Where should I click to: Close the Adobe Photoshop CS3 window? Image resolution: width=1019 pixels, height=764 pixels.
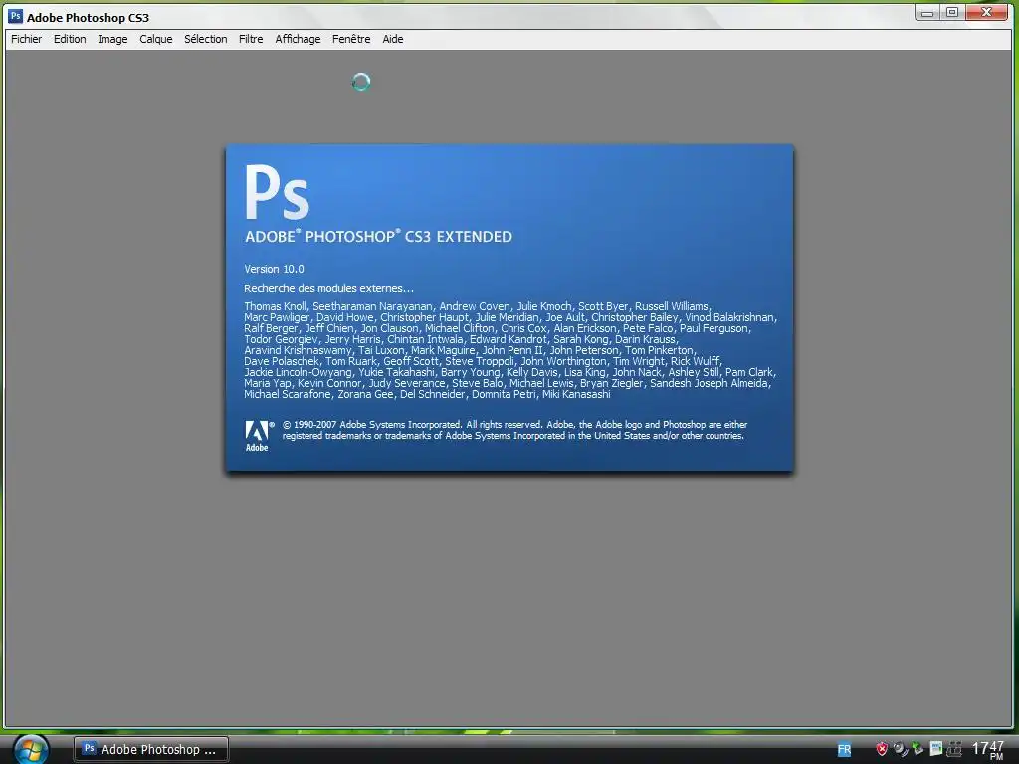[986, 12]
